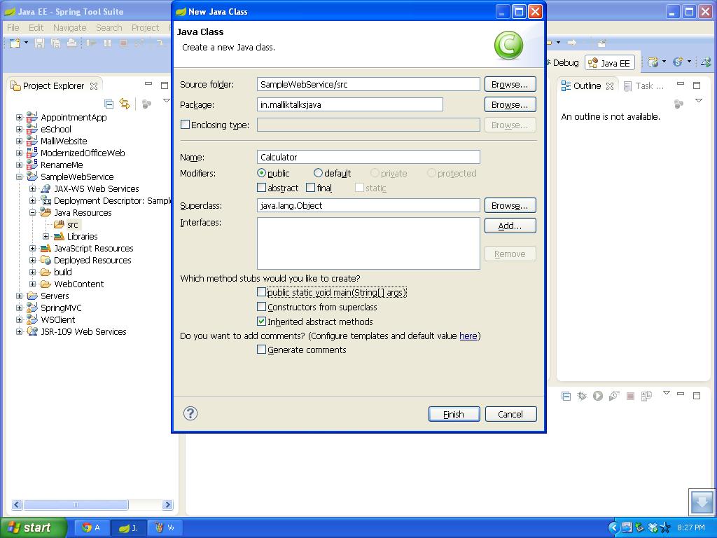
Task: Check Constructors from superclass checkbox
Action: (x=261, y=307)
